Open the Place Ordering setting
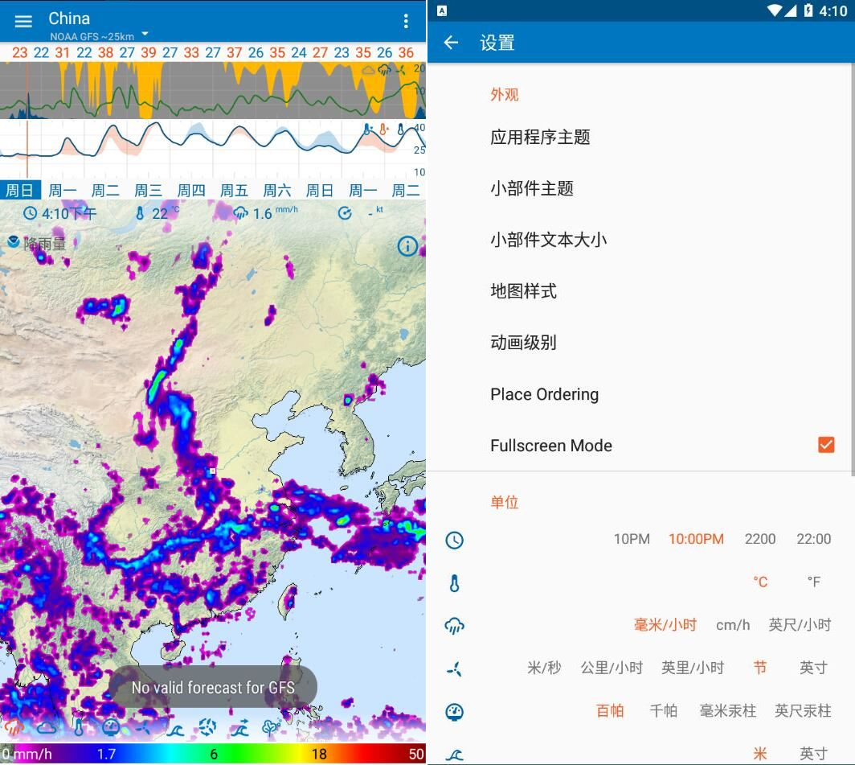855x765 pixels. pos(544,393)
